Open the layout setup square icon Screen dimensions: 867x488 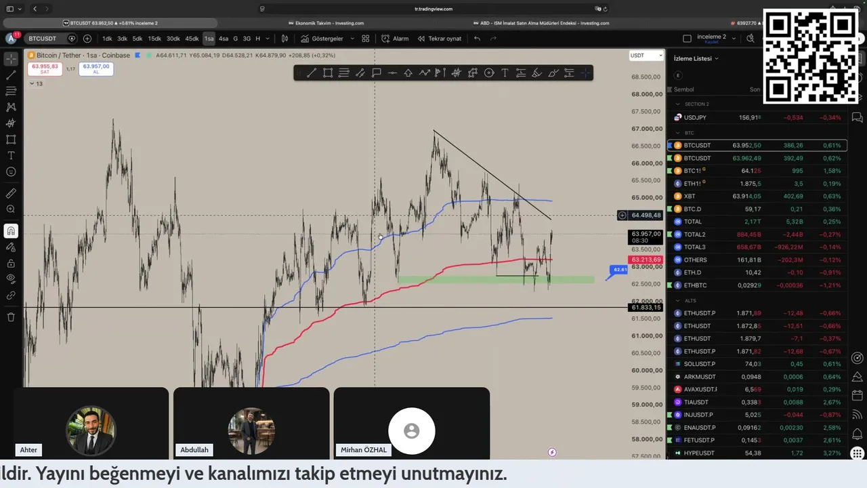pyautogui.click(x=688, y=39)
